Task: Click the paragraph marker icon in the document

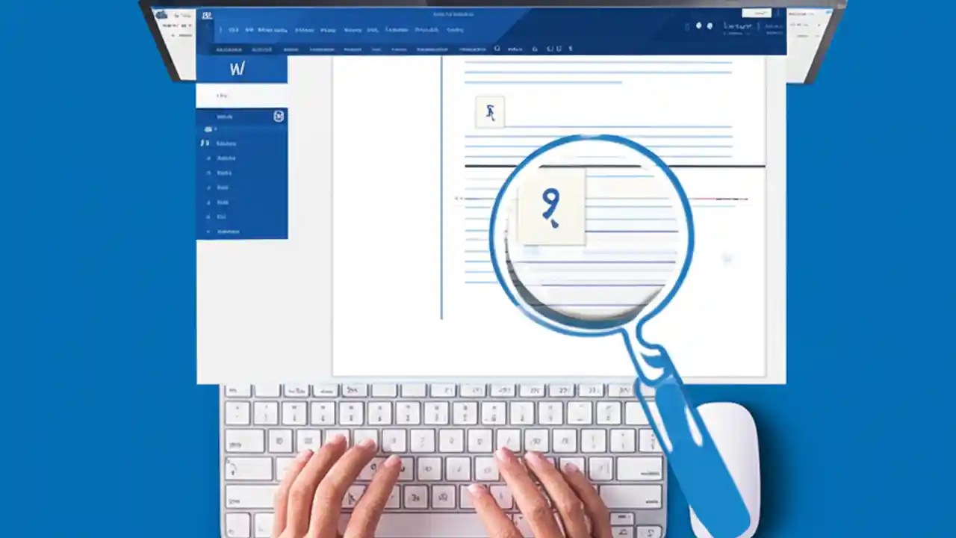Action: coord(490,112)
